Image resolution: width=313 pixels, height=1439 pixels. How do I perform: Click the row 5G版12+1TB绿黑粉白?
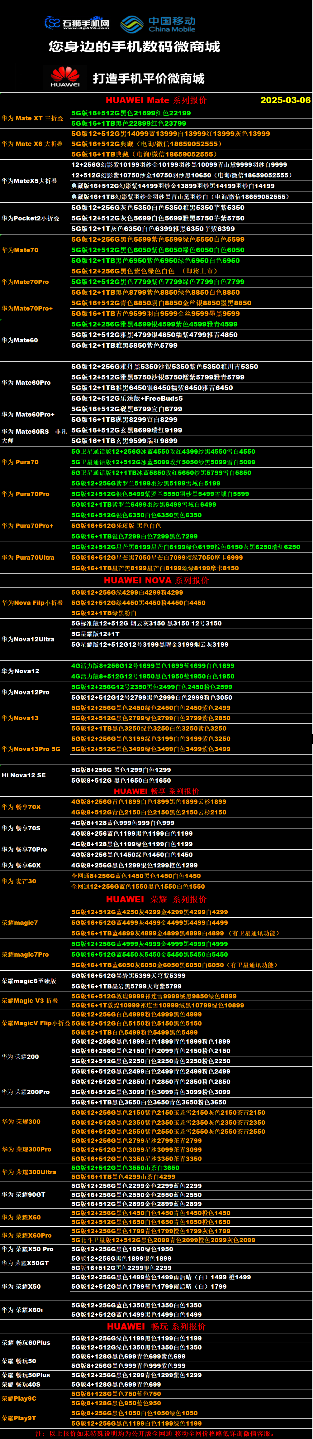pos(191,613)
